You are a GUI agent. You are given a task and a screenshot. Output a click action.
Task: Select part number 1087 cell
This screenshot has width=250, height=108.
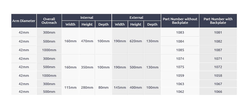click(x=218, y=50)
